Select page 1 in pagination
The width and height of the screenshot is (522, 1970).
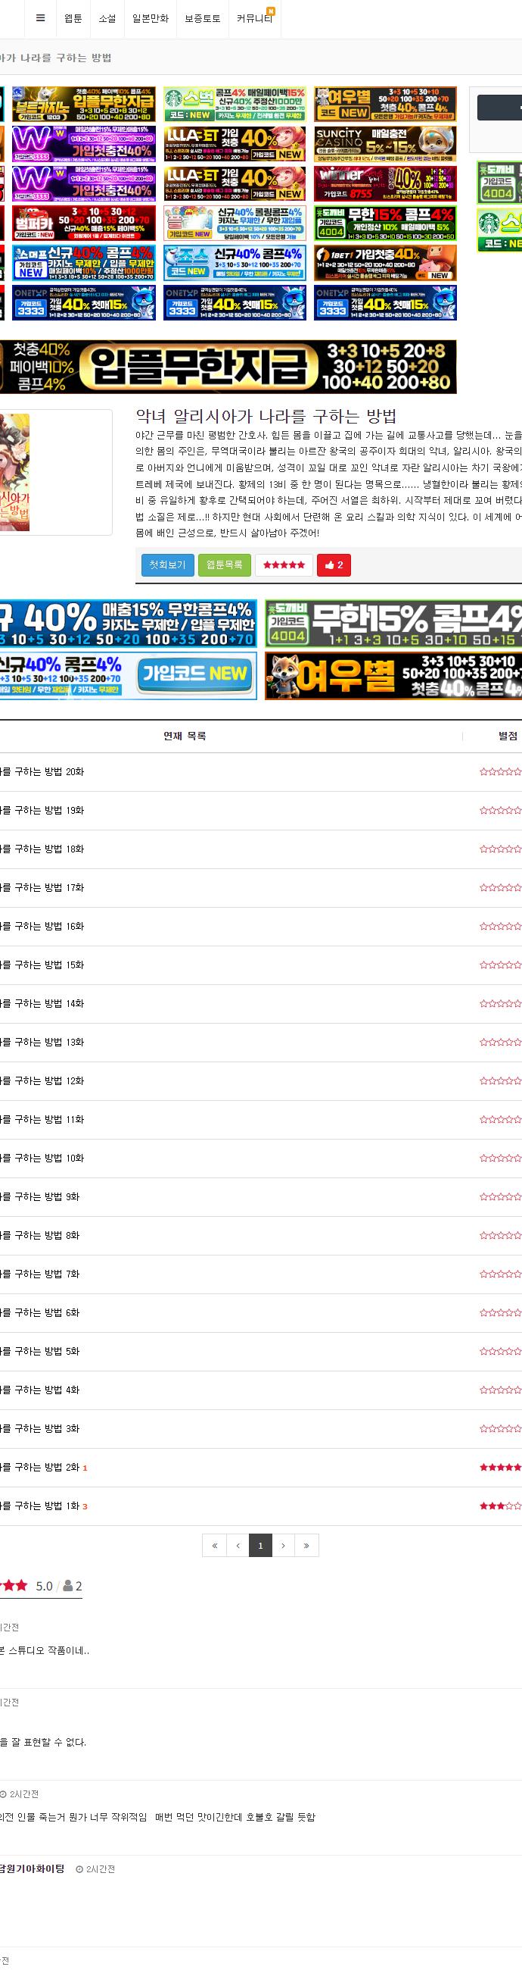point(260,1545)
